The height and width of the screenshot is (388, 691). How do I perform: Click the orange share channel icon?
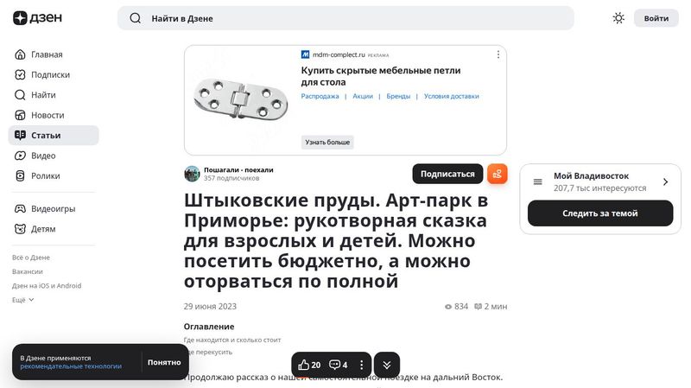[x=498, y=175]
